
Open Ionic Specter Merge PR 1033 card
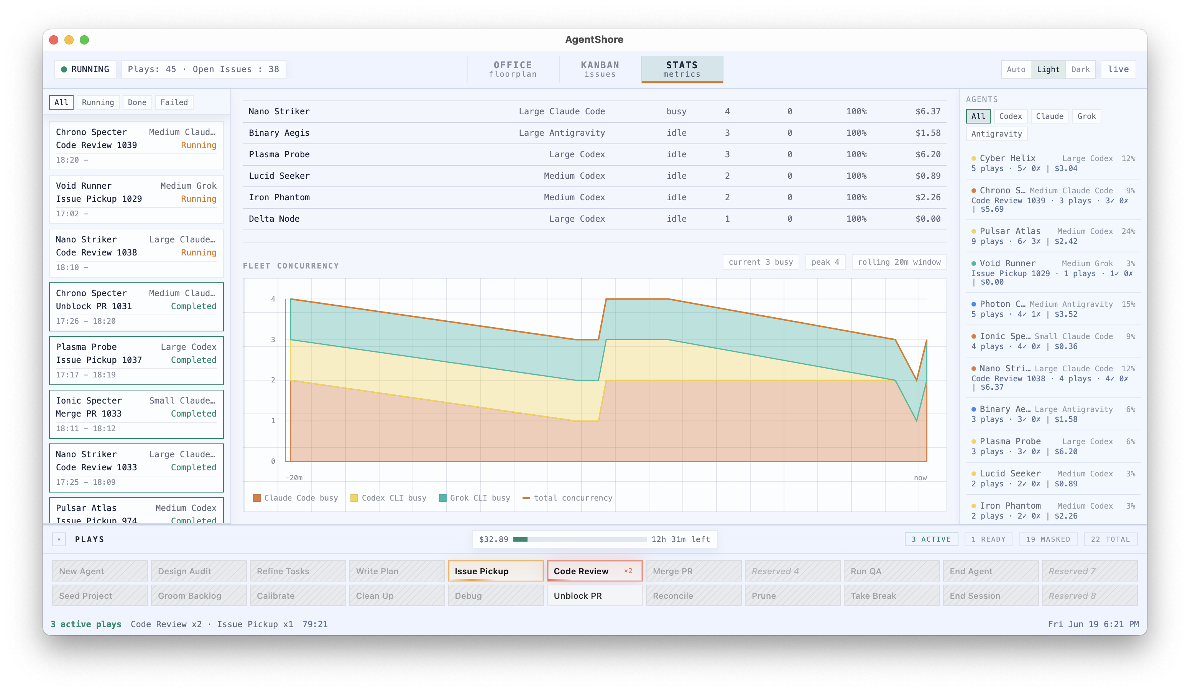(x=136, y=414)
